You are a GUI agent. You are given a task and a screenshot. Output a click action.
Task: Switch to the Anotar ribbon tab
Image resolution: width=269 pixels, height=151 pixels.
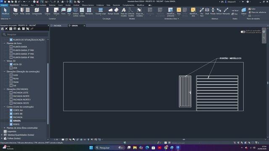coord(68,5)
